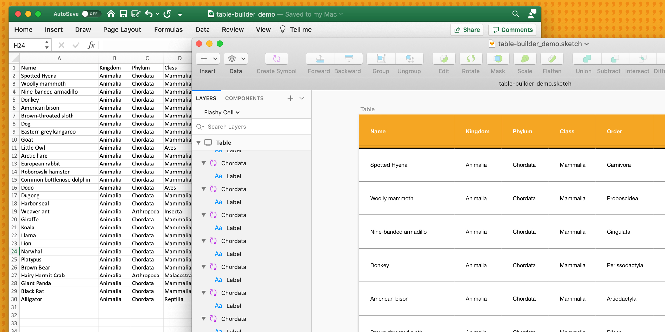Switch to the Components tab
Screen dimensions: 665x332
[x=244, y=98]
